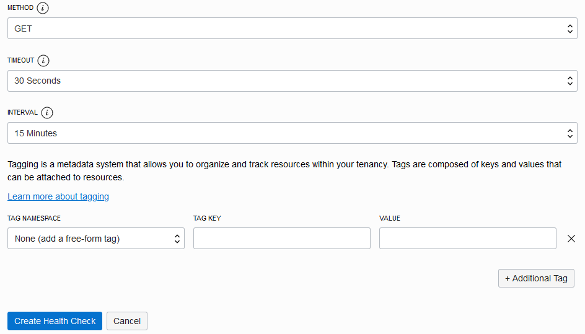Remove the tag row with the X icon
Screen dimensions: 585x334
point(571,239)
